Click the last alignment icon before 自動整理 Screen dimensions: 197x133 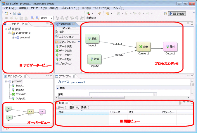82,18
